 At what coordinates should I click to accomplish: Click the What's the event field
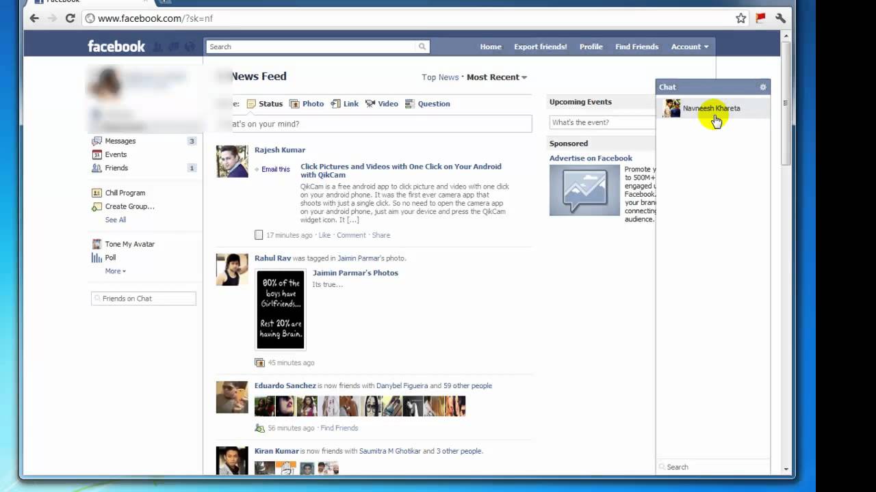pyautogui.click(x=602, y=122)
